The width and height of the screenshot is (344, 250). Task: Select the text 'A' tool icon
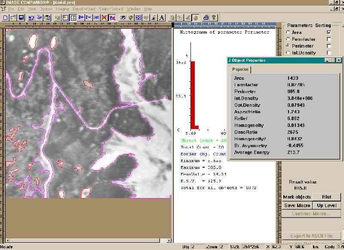coord(162,18)
